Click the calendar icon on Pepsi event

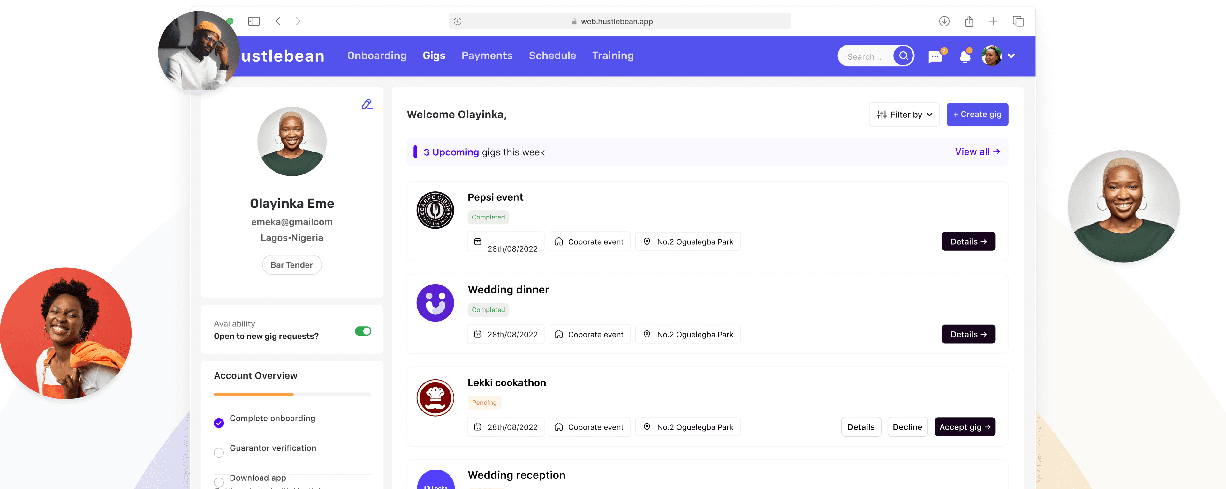[477, 241]
